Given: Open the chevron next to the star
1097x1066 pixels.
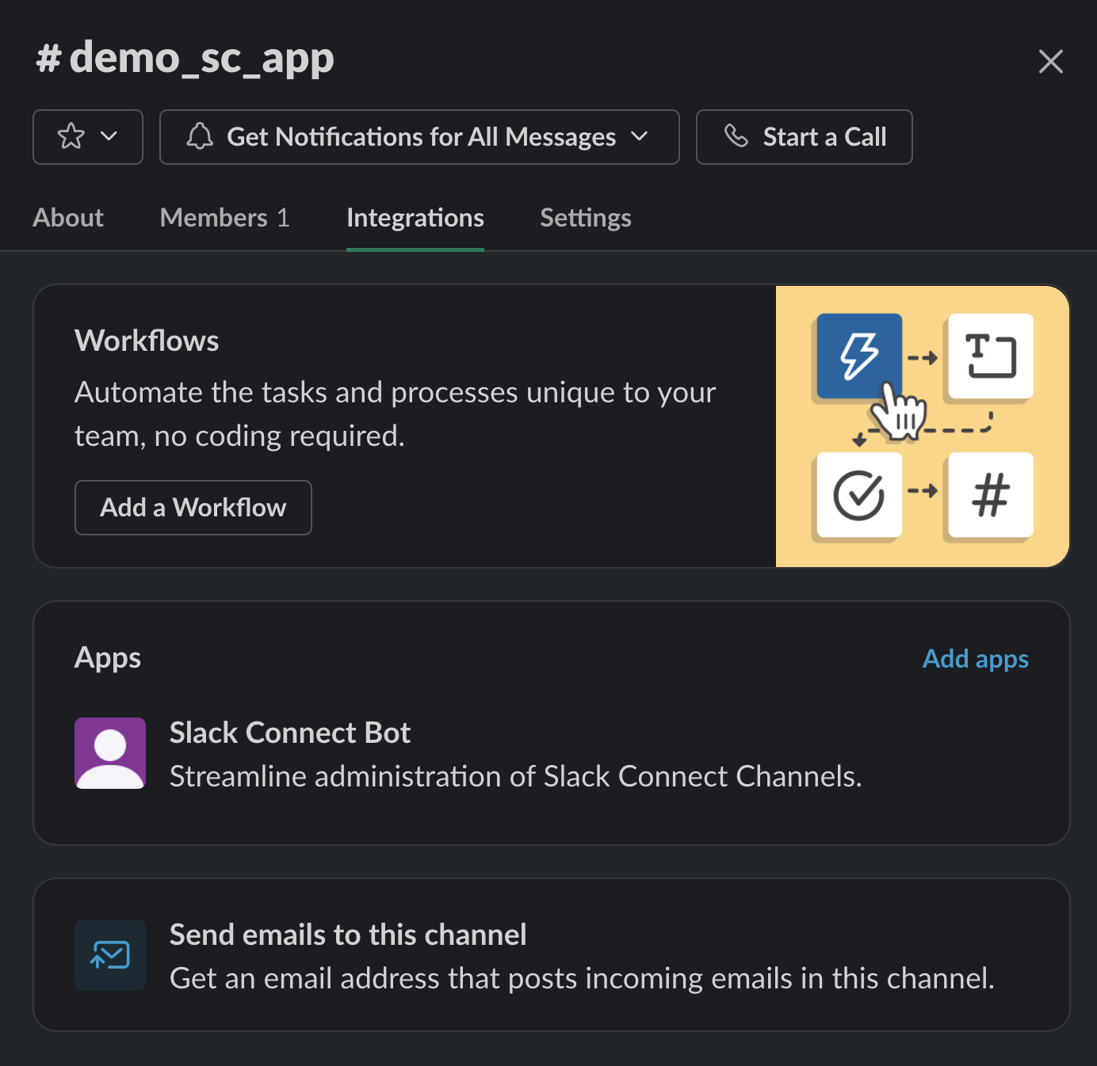Looking at the screenshot, I should tap(109, 136).
